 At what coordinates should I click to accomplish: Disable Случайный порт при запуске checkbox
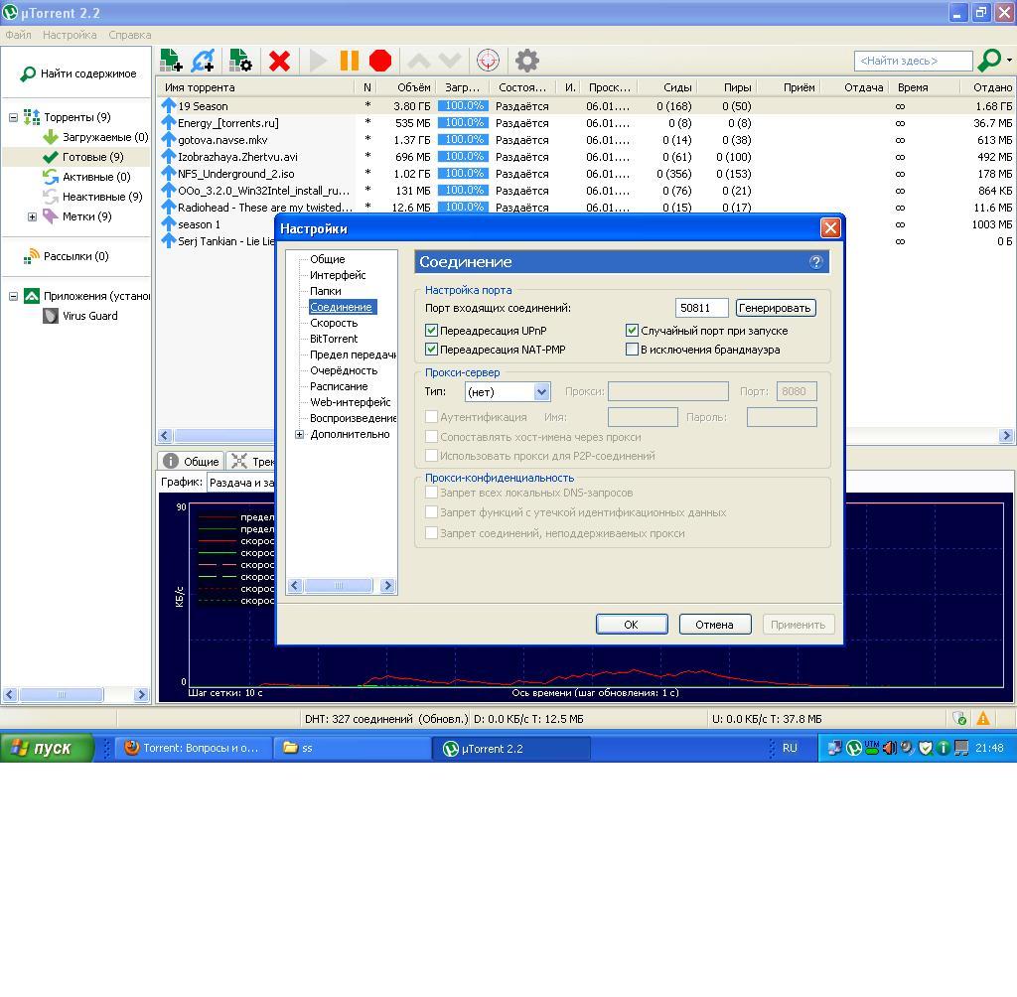632,331
